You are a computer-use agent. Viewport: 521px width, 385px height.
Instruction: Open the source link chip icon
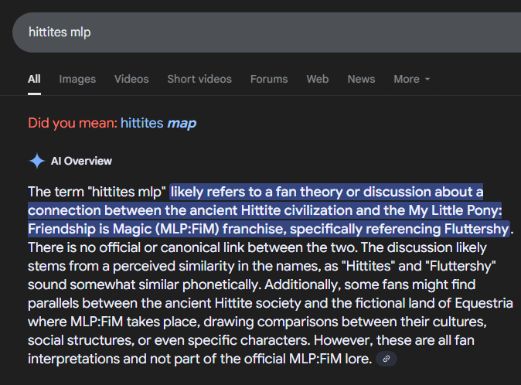point(386,359)
